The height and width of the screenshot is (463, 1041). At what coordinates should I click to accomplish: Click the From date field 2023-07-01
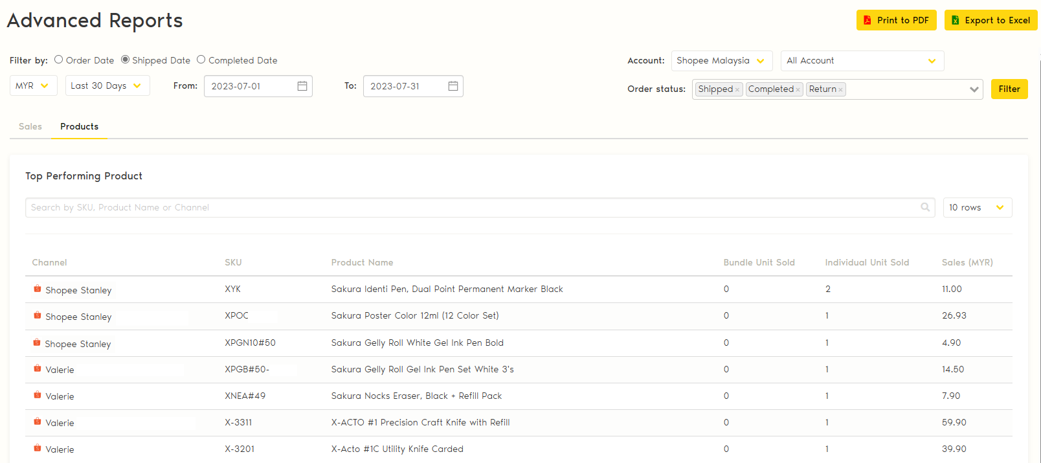coord(258,86)
